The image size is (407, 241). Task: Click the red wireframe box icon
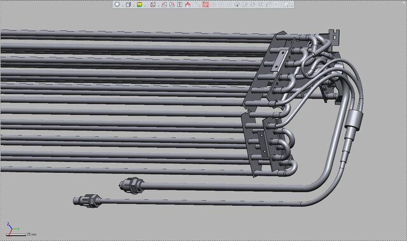tap(153, 4)
